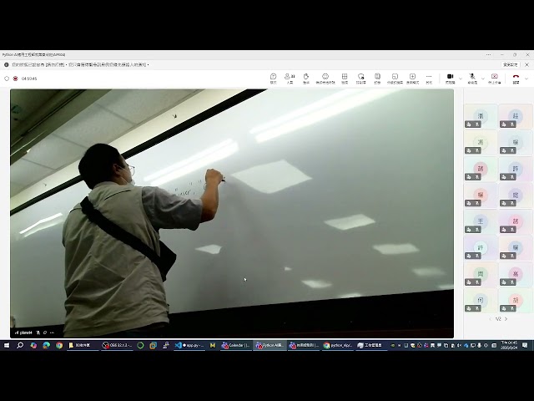
Task: Open the Rooms breakout icon in toolbar
Action: click(395, 78)
